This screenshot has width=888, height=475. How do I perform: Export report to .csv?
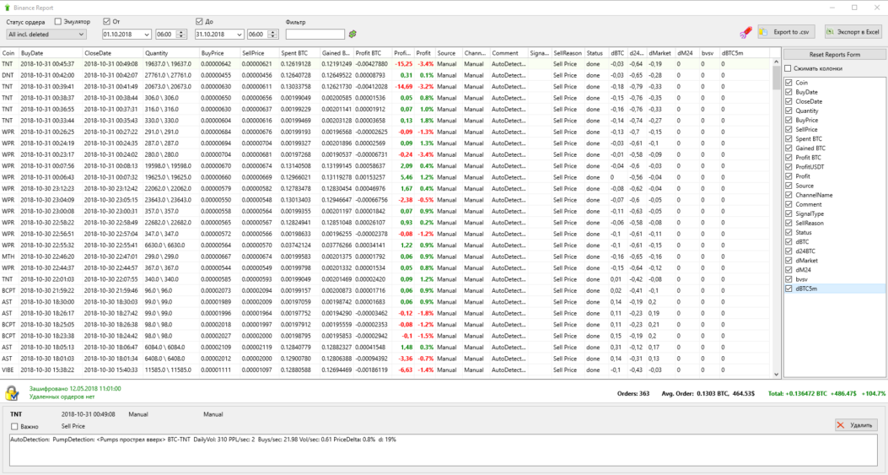786,32
